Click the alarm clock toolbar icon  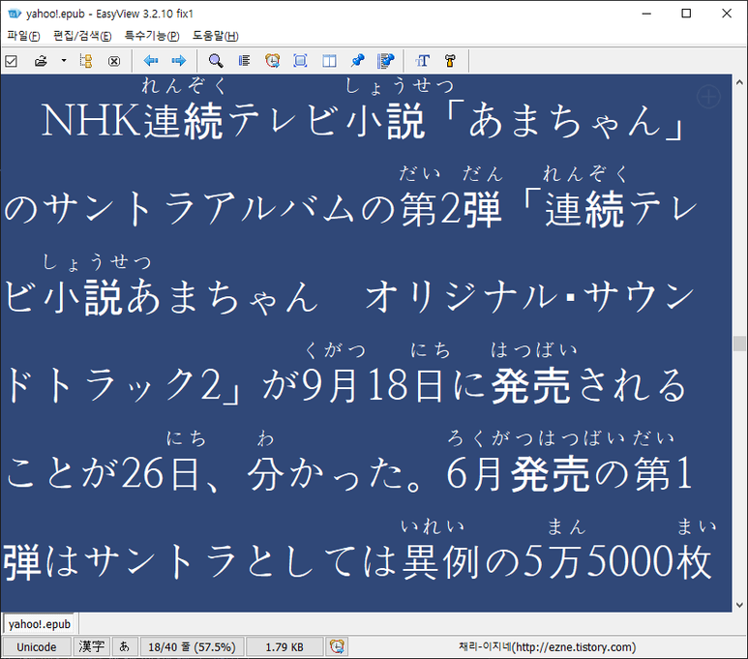[x=272, y=61]
